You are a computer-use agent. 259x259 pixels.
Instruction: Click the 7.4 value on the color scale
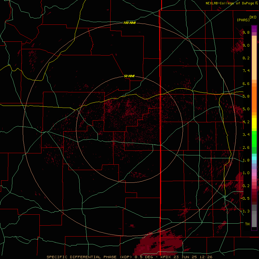point(246,71)
